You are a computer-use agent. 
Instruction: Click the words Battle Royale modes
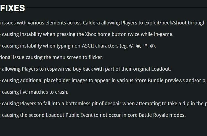pyautogui.click(x=162, y=115)
